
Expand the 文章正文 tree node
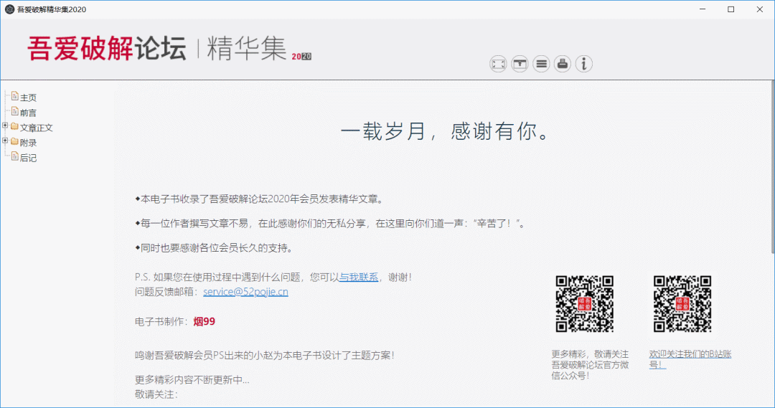[x=5, y=126]
